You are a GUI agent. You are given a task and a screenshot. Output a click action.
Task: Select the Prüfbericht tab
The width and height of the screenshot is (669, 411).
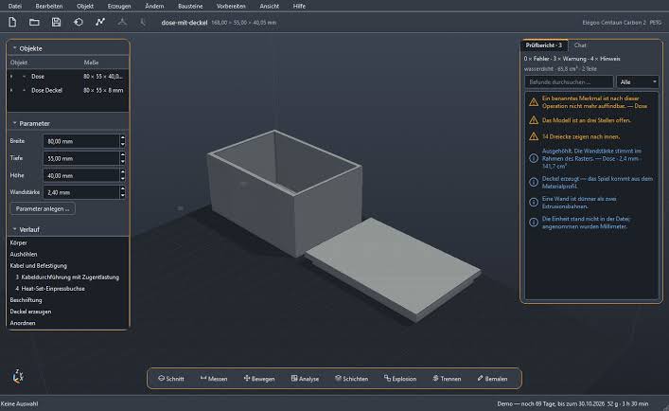(x=544, y=45)
